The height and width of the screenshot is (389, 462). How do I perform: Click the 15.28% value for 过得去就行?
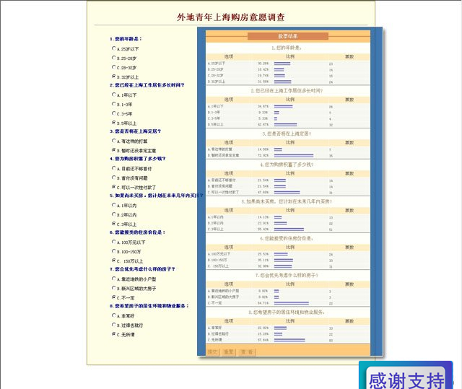[x=263, y=334]
